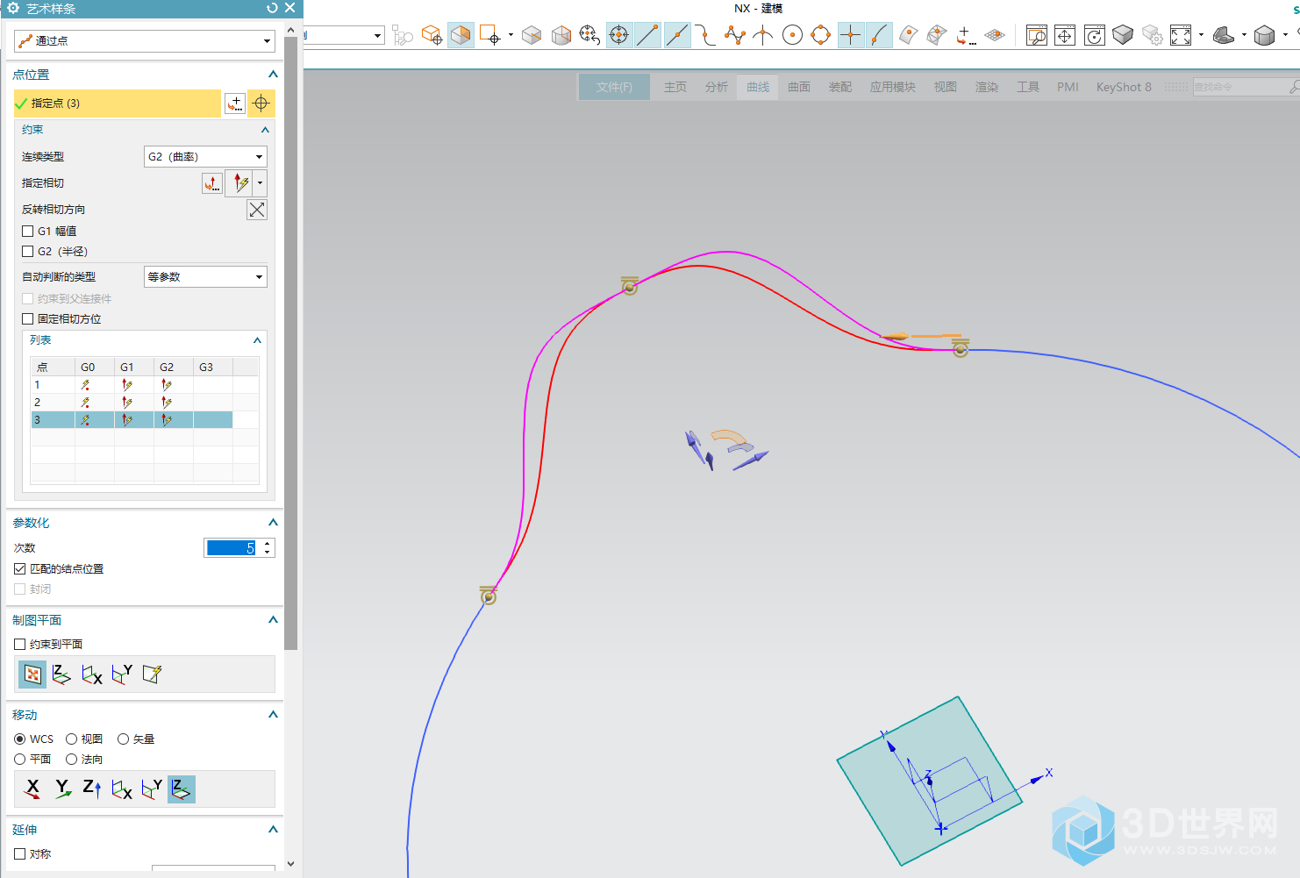Collapse the 制图平面 section

(273, 620)
